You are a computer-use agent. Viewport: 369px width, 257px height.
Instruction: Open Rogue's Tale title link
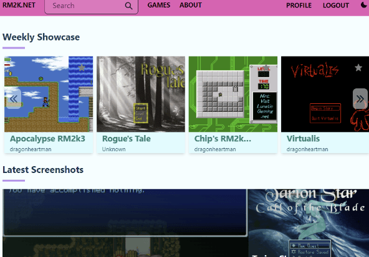point(127,139)
